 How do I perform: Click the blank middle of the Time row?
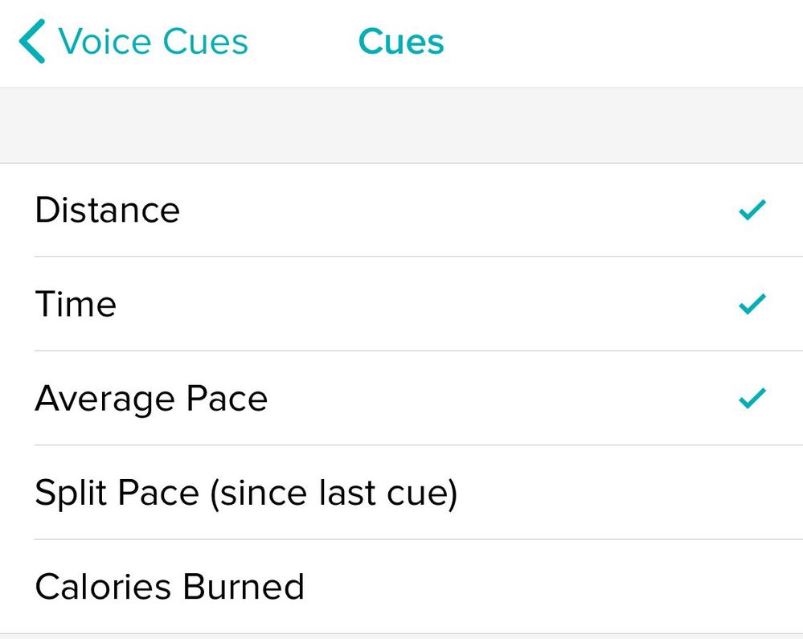click(426, 305)
